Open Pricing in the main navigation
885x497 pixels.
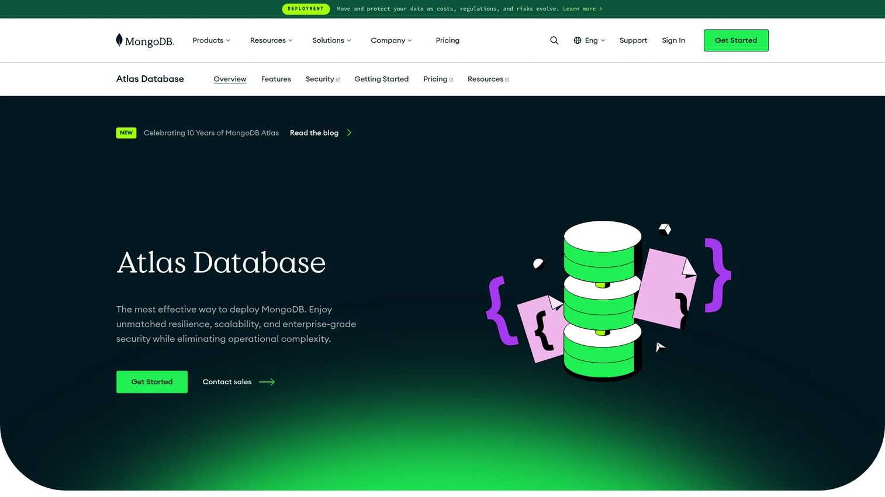(448, 40)
